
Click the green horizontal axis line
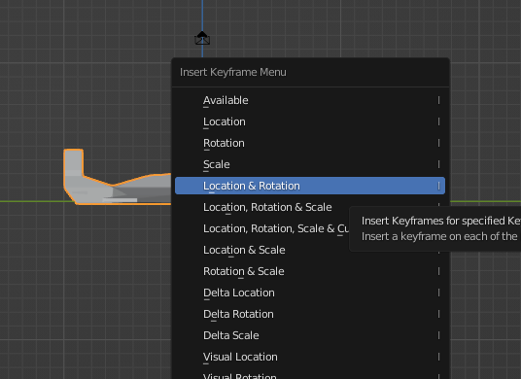pyautogui.click(x=33, y=201)
